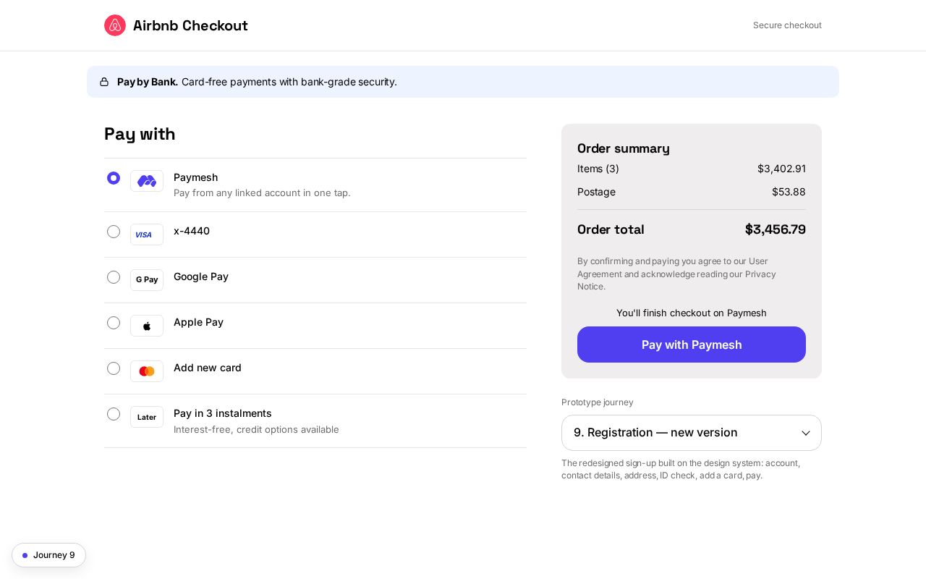Click the Order summary heading
This screenshot has height=579, width=926.
624,148
